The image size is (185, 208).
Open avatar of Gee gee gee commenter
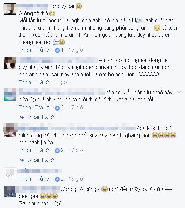pos(10,191)
